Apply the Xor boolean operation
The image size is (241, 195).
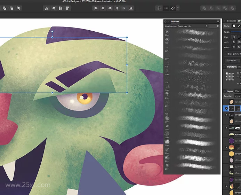pos(225,8)
